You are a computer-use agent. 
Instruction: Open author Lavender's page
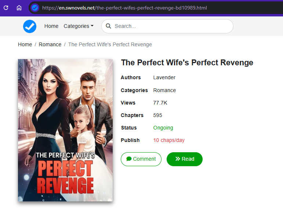point(164,77)
